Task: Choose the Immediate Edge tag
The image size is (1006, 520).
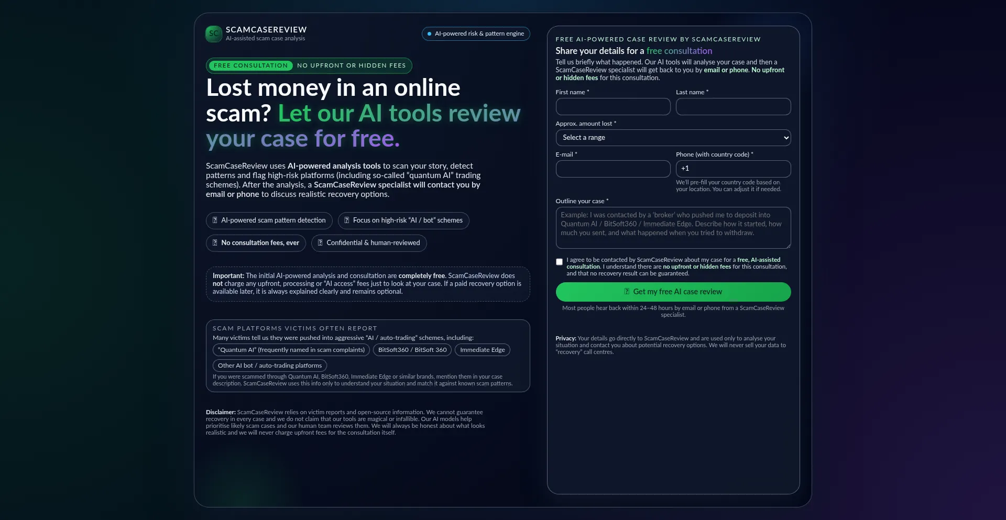Action: [482, 350]
